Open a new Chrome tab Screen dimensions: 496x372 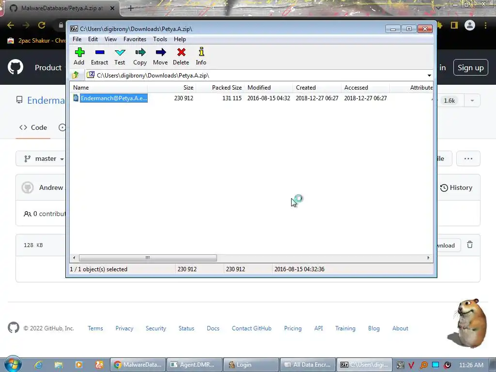tap(131, 8)
